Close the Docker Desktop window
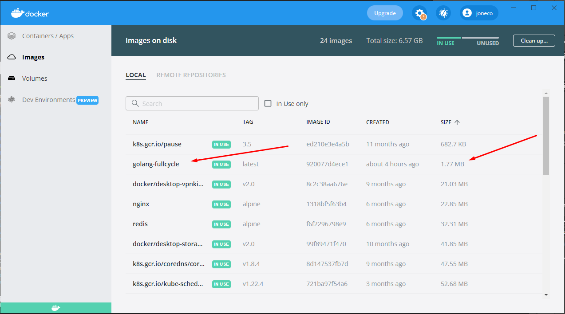 coord(554,8)
